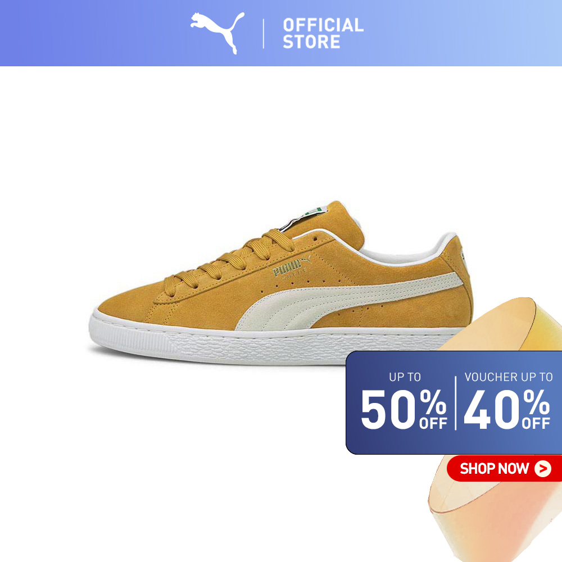Open the Shop Now red button
The height and width of the screenshot is (562, 562).
tap(504, 469)
